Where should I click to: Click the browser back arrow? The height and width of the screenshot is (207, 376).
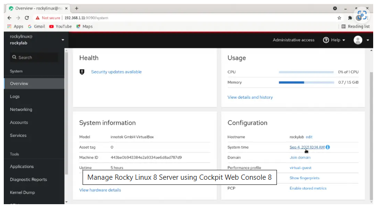point(9,18)
